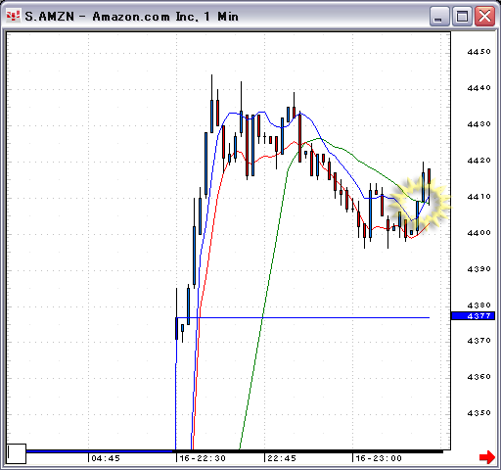Click the 4380 price axis label
This screenshot has height=470, width=501.
pos(478,305)
